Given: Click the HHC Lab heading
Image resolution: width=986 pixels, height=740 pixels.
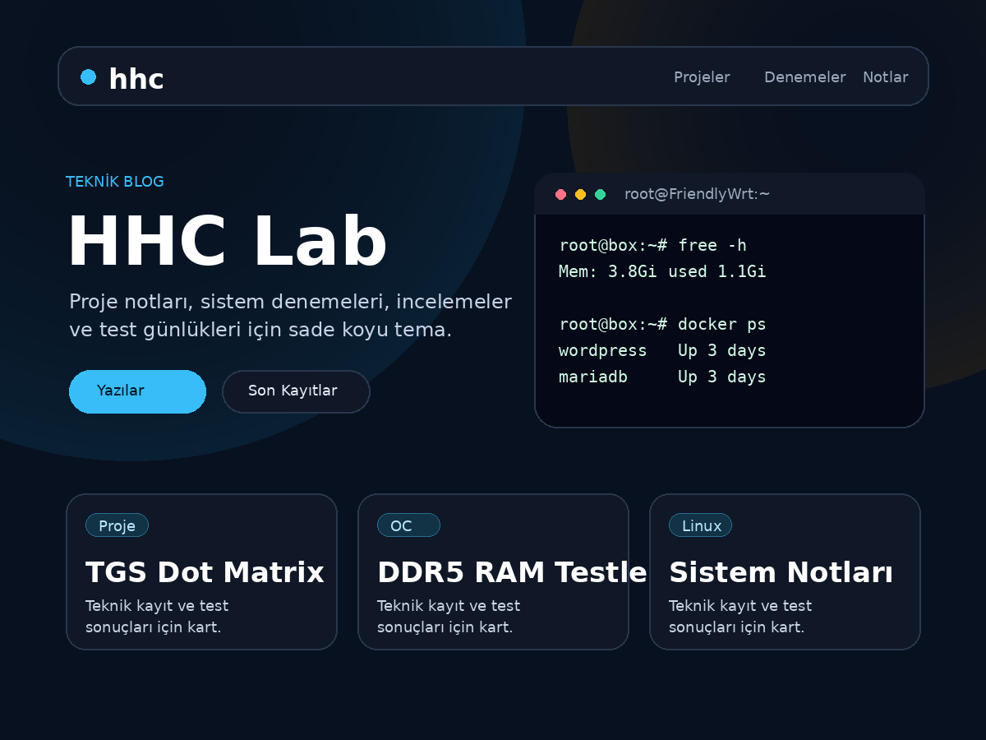Looking at the screenshot, I should 227,242.
